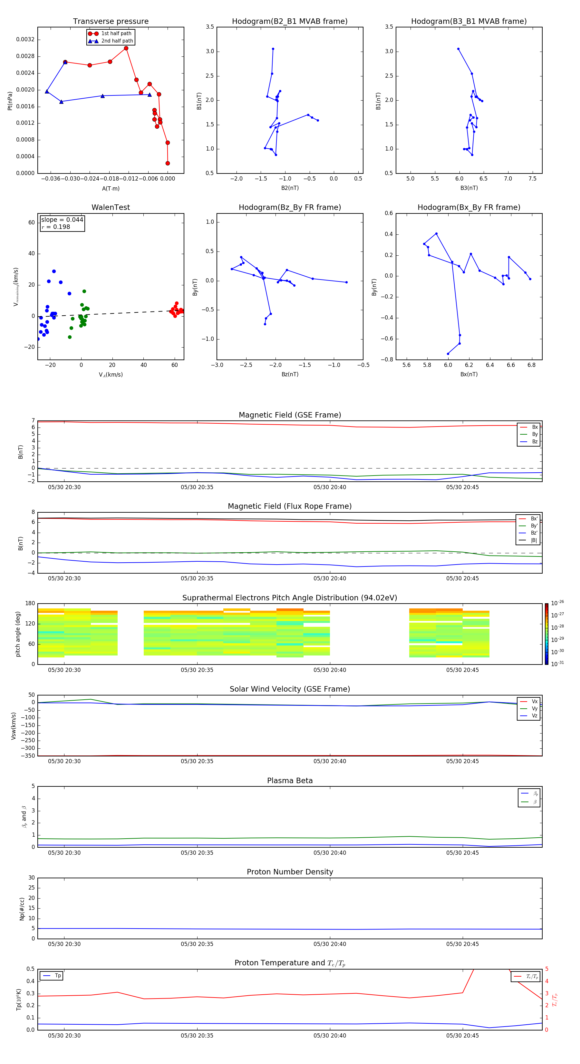Screen dimensions: 580x1064
Task: Click the 'pitch angle (deg)' y-axis label
Action: (x=18, y=634)
